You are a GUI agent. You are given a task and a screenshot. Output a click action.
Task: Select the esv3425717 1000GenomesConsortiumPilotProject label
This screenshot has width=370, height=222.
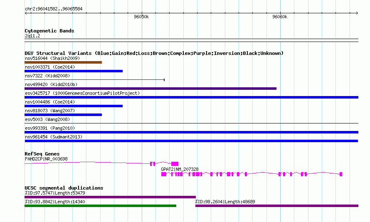tap(82, 93)
